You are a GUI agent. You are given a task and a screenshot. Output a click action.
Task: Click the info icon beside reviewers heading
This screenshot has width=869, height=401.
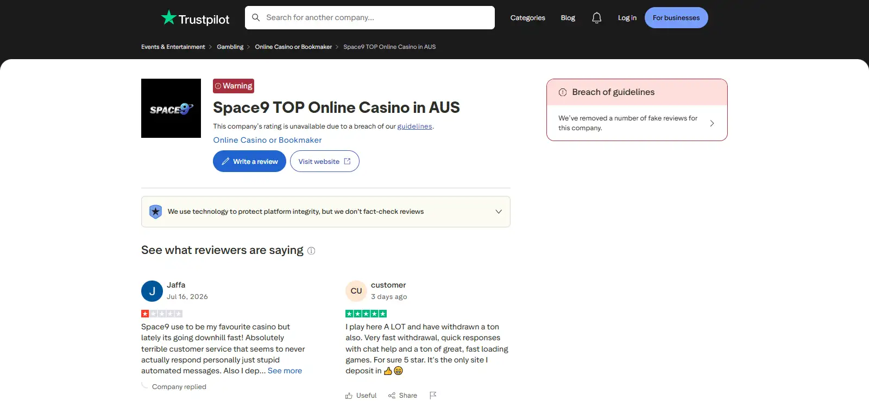coord(311,251)
